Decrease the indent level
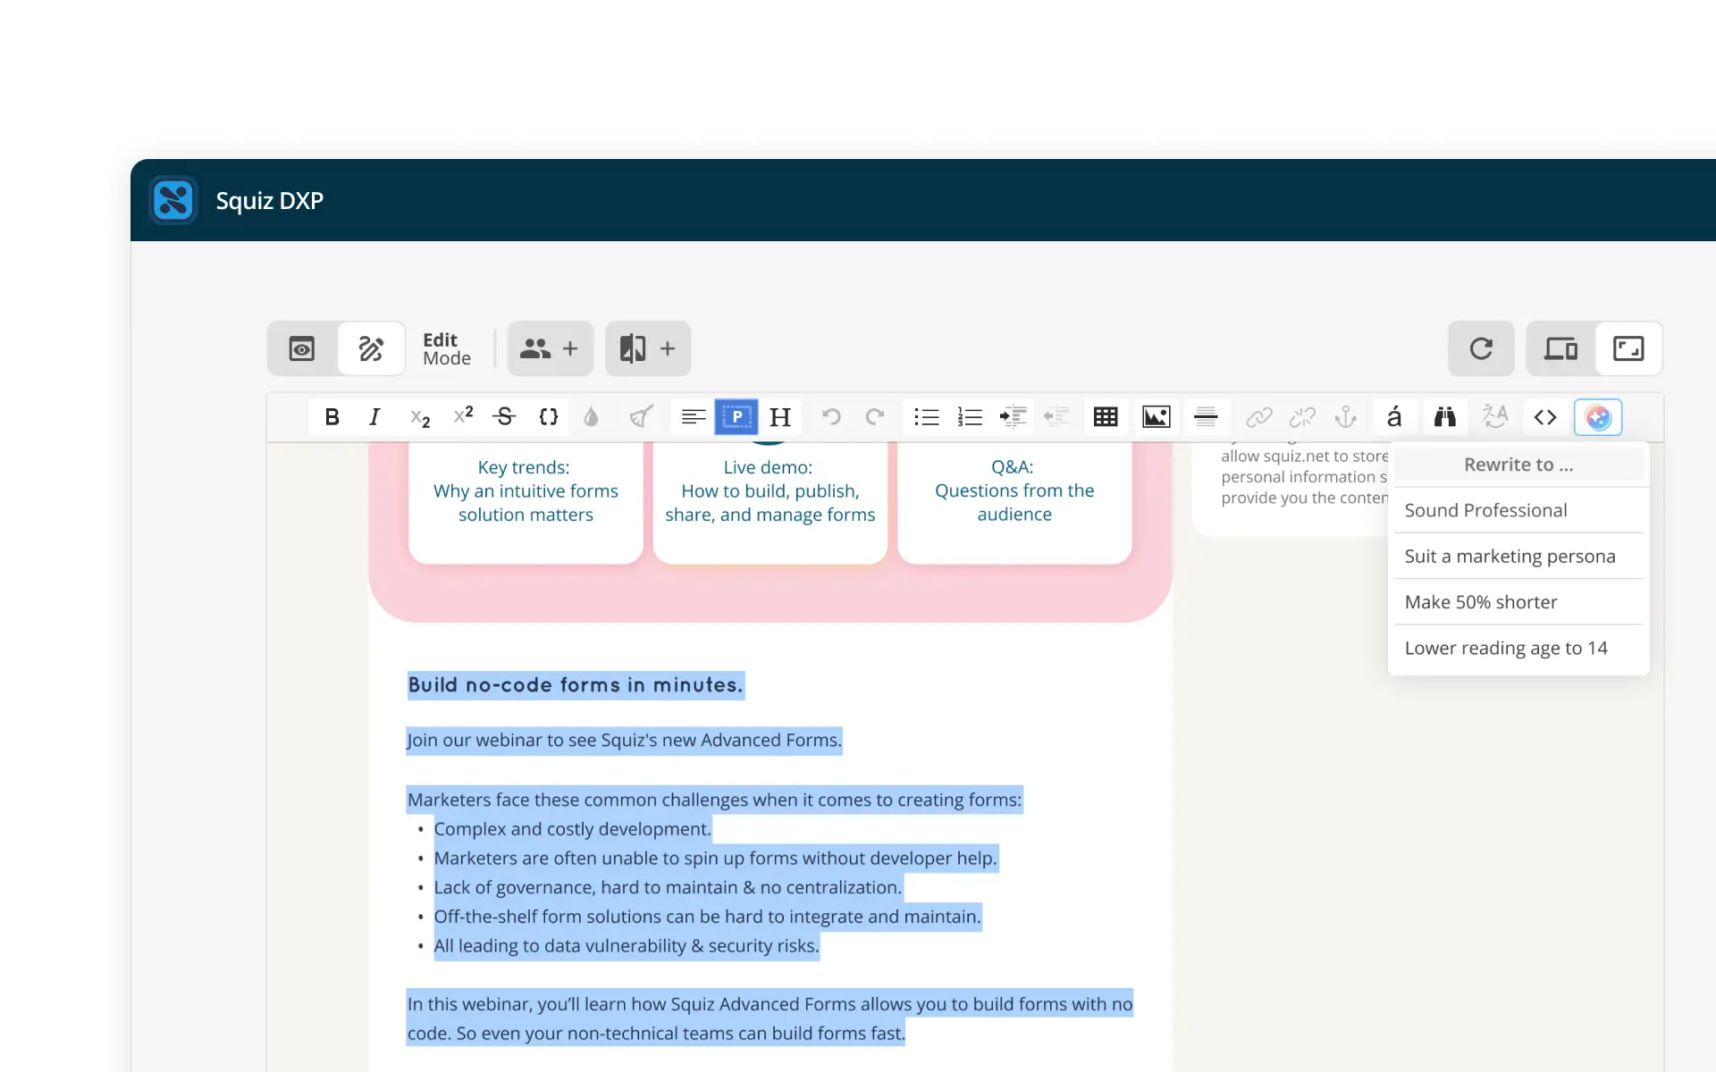Screen dimensions: 1716x1072 tap(1056, 417)
